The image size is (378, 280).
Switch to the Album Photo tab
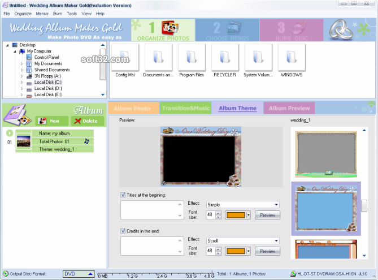click(133, 108)
